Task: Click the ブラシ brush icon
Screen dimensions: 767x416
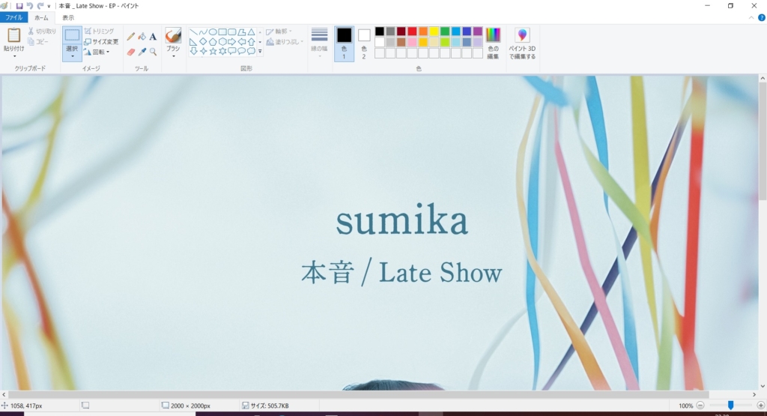Action: [173, 36]
